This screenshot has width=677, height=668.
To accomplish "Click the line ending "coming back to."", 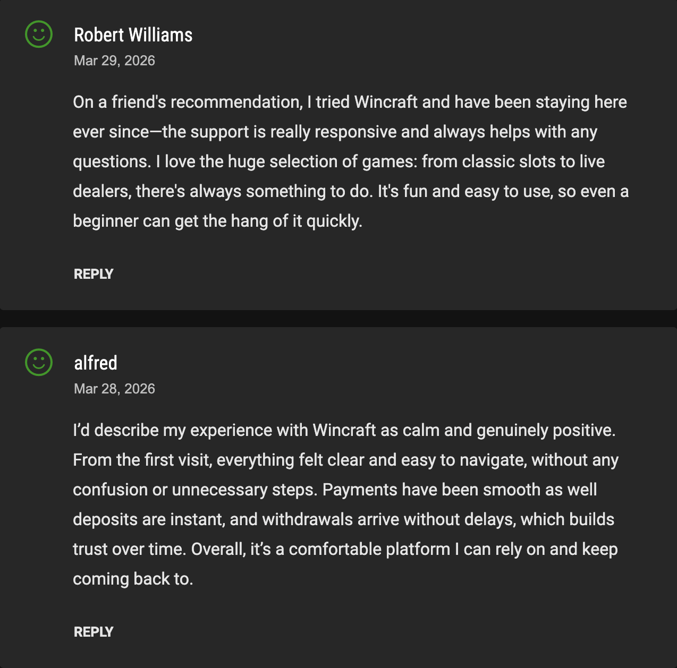I will [133, 579].
